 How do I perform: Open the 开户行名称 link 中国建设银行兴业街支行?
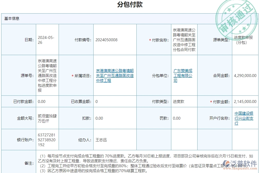click(244, 118)
